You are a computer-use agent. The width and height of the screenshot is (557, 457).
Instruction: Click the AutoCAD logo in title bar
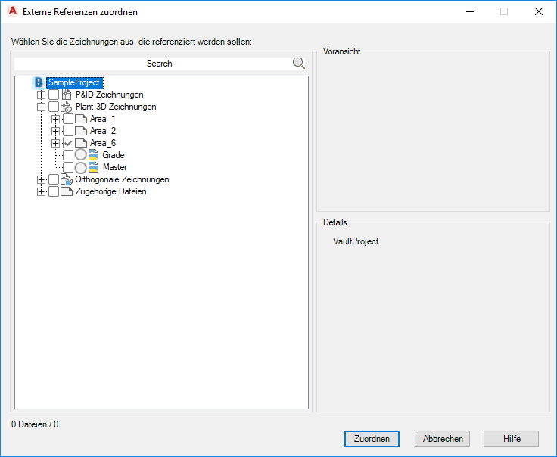(13, 11)
